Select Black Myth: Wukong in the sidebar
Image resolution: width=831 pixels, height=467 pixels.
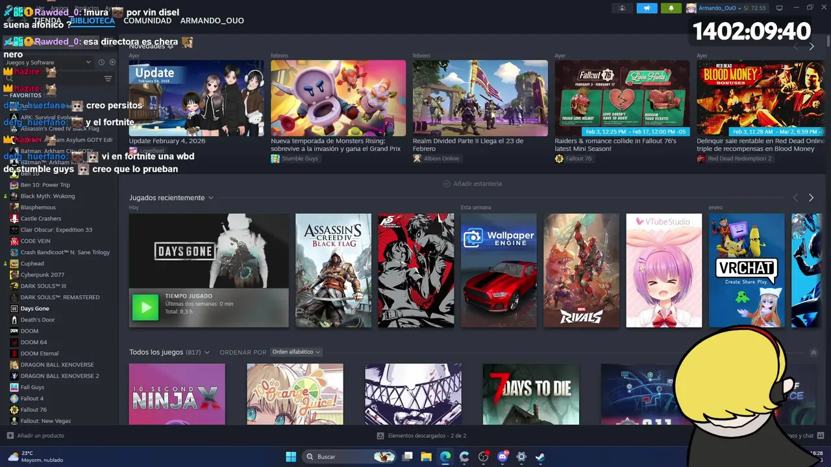47,196
